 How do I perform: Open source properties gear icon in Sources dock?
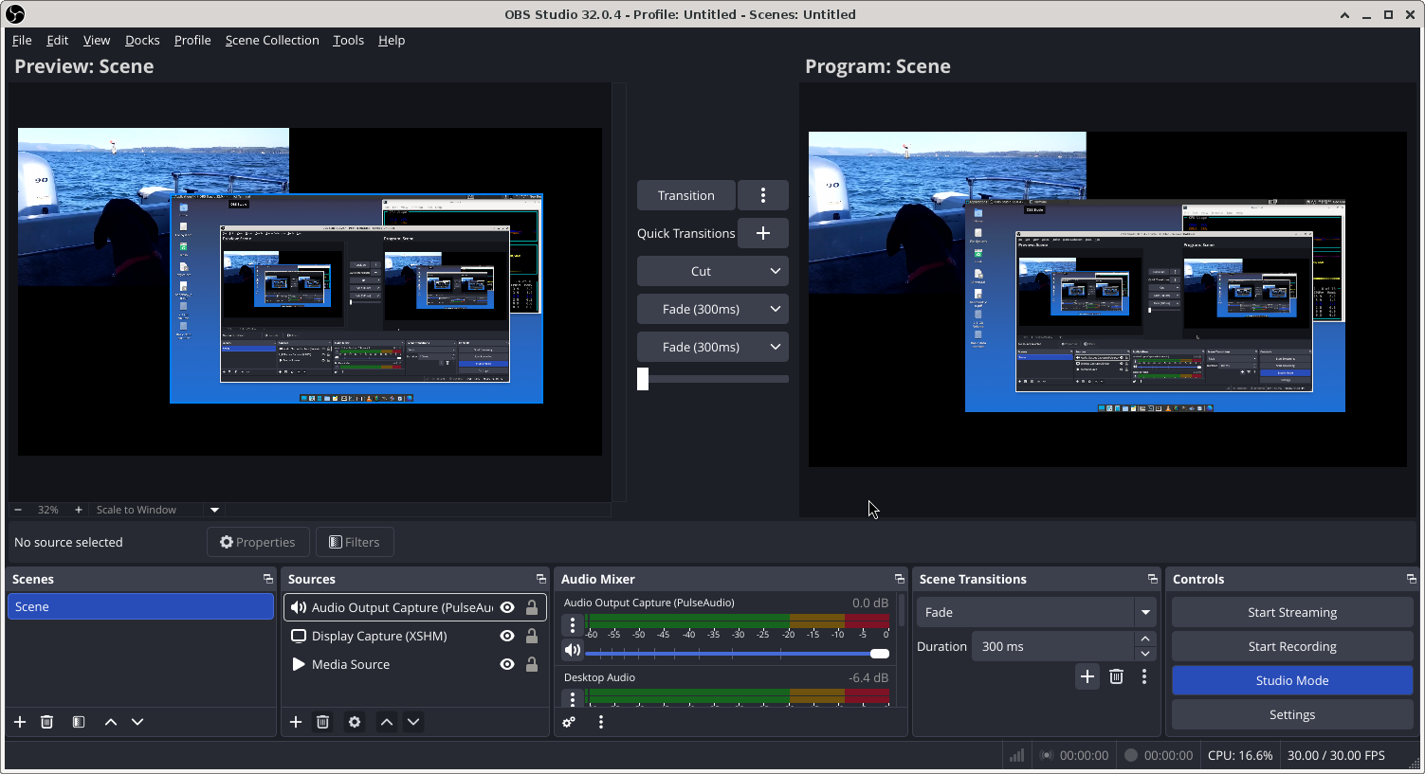pos(355,722)
